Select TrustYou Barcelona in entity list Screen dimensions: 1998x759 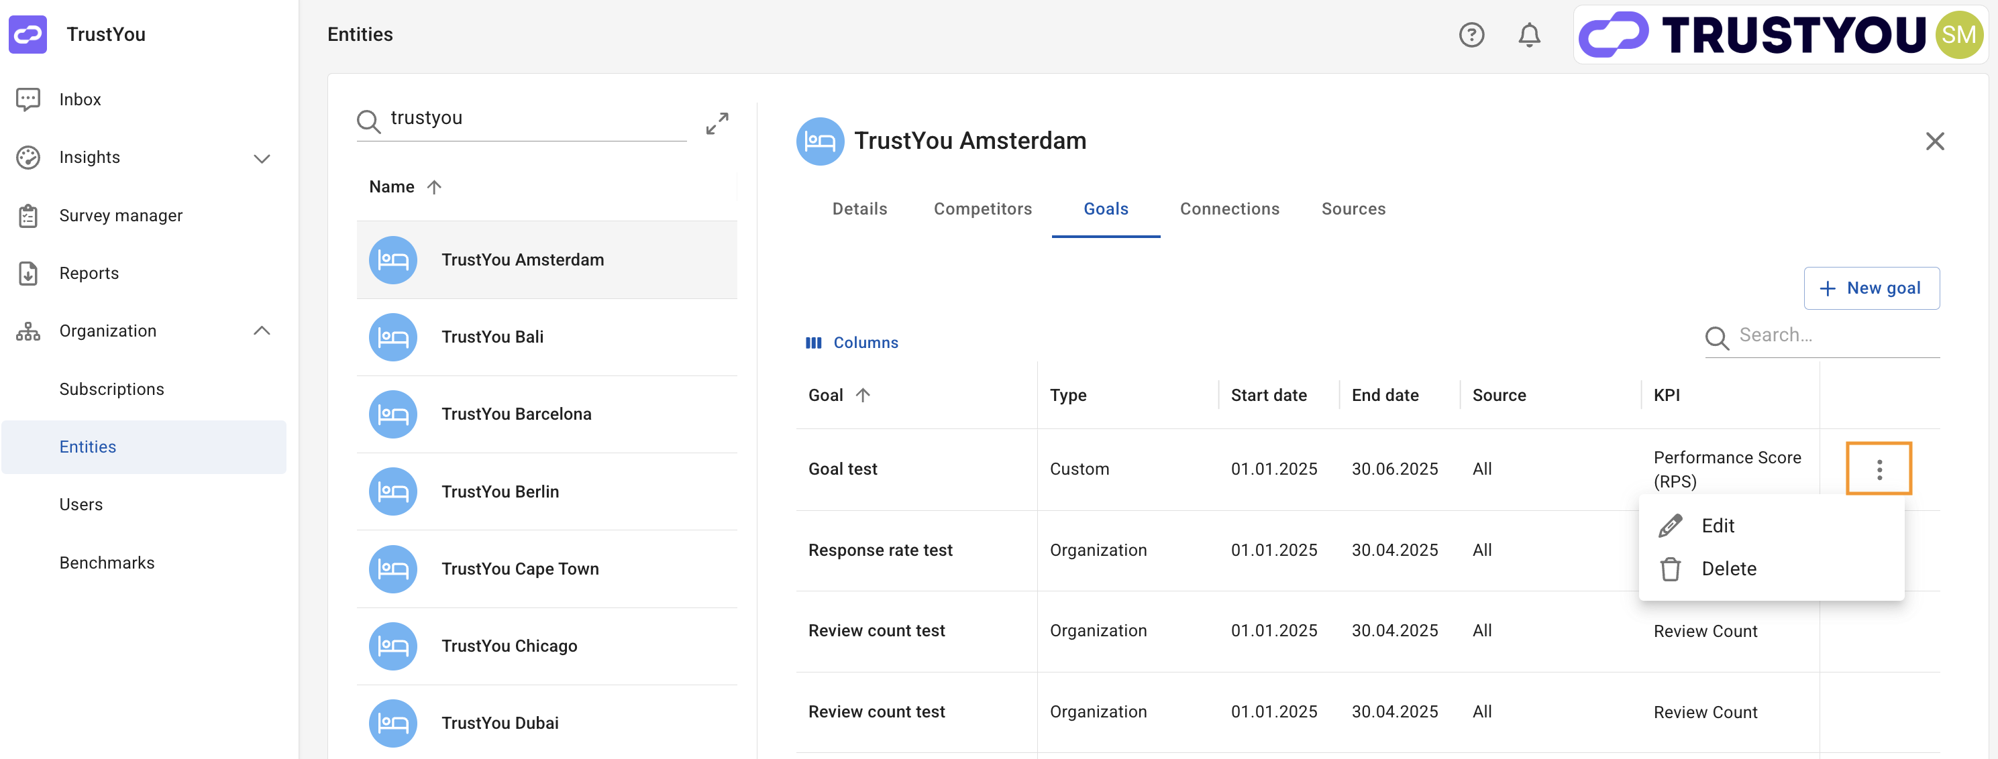click(x=546, y=414)
